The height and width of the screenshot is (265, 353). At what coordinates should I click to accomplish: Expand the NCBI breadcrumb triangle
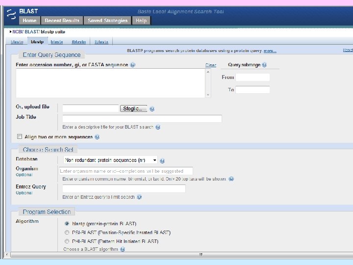pyautogui.click(x=10, y=32)
